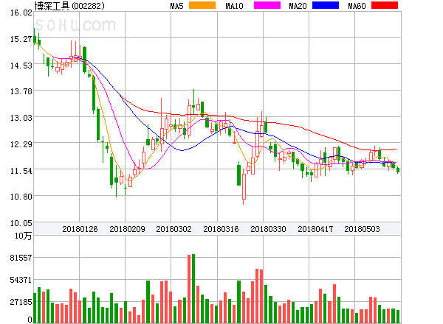443x324 pixels.
Task: Click the 20180503 date label
Action: click(x=362, y=229)
